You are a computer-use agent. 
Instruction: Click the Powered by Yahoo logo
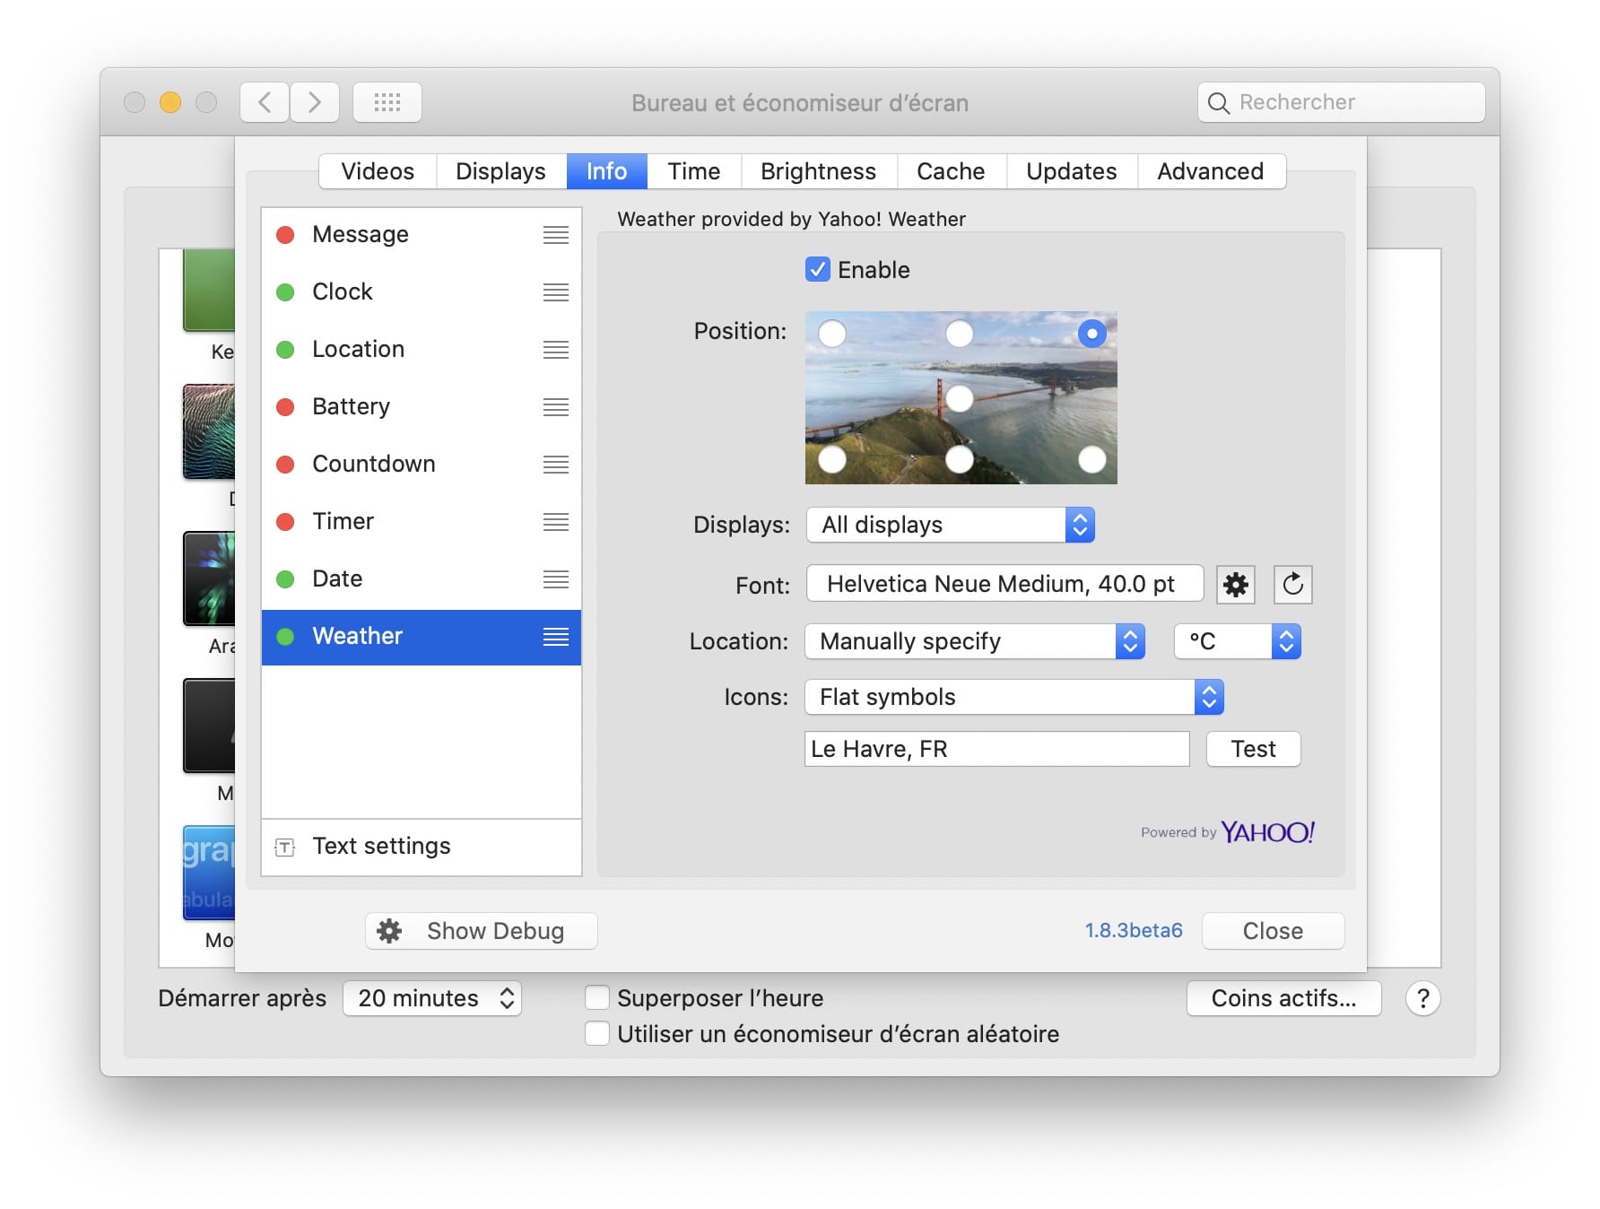[x=1228, y=832]
